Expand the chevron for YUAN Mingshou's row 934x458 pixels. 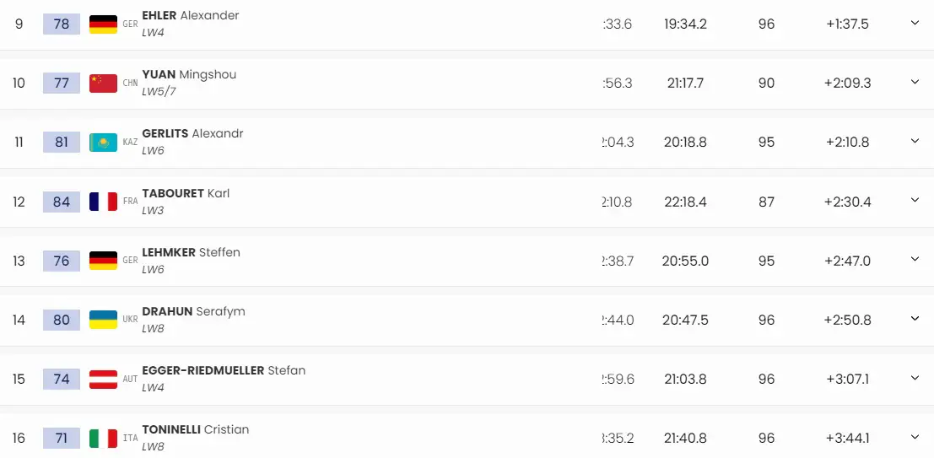(915, 82)
